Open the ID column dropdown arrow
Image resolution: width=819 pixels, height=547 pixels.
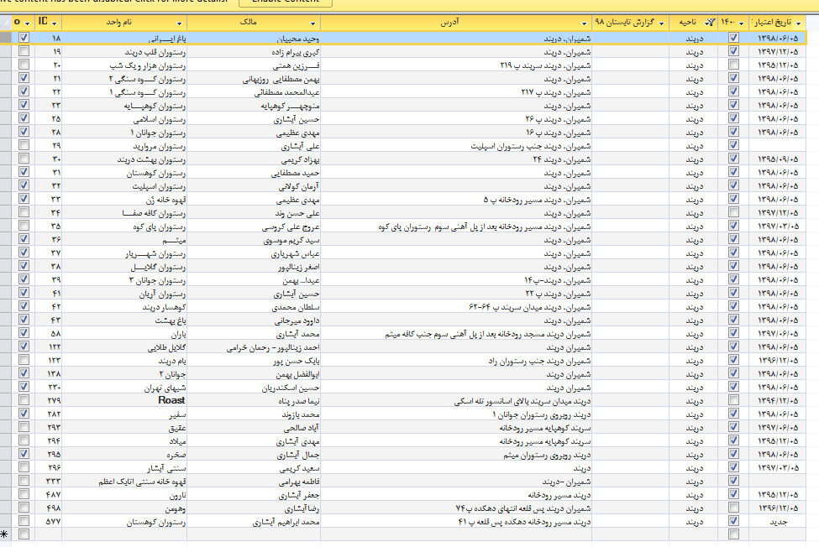pos(55,23)
